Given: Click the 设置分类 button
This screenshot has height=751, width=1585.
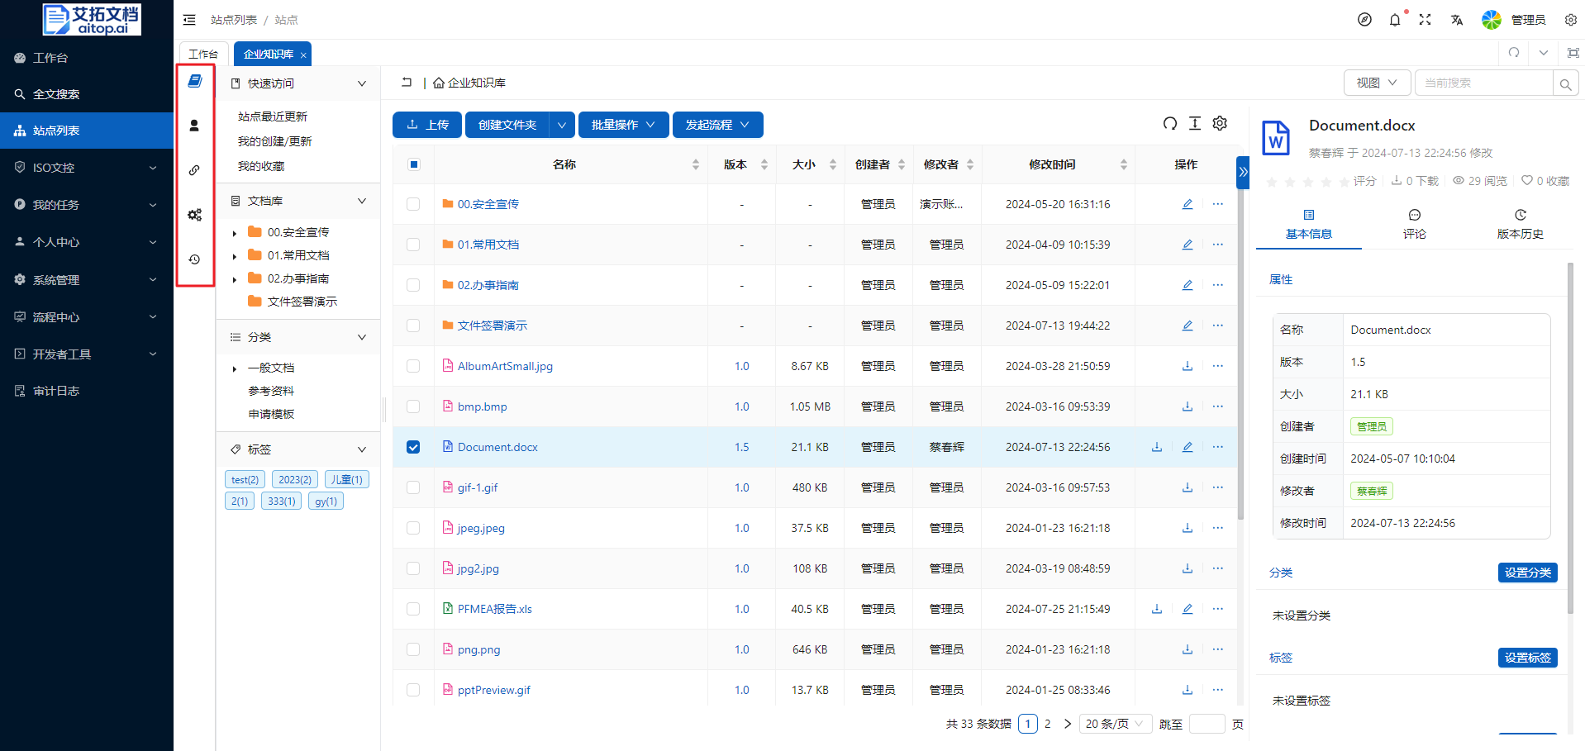Looking at the screenshot, I should [1527, 573].
